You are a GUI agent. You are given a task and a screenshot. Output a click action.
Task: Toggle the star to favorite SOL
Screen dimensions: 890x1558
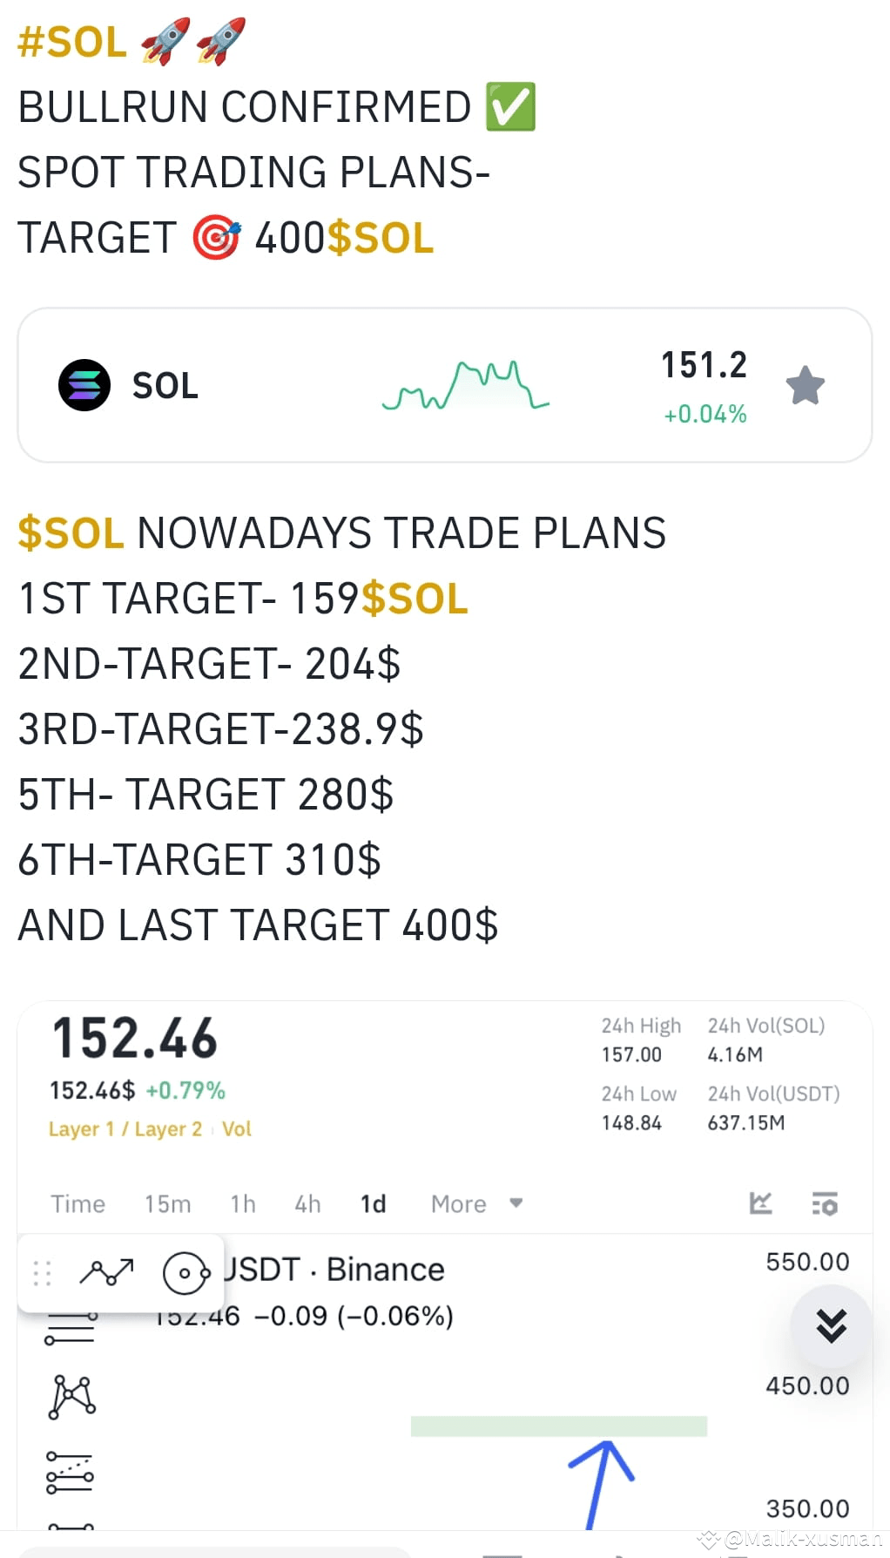tap(806, 384)
